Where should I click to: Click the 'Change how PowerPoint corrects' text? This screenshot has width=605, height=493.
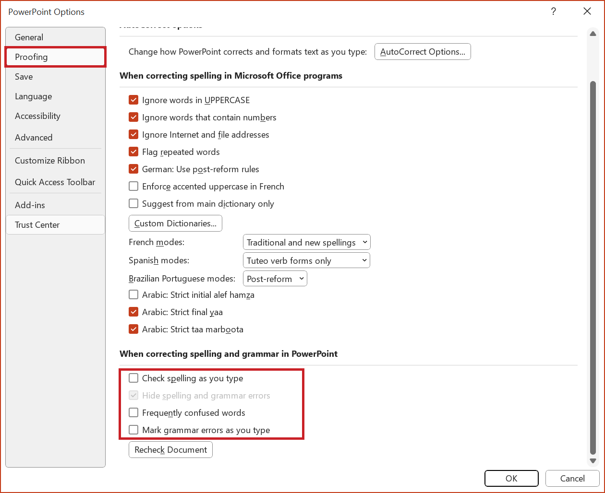point(248,52)
